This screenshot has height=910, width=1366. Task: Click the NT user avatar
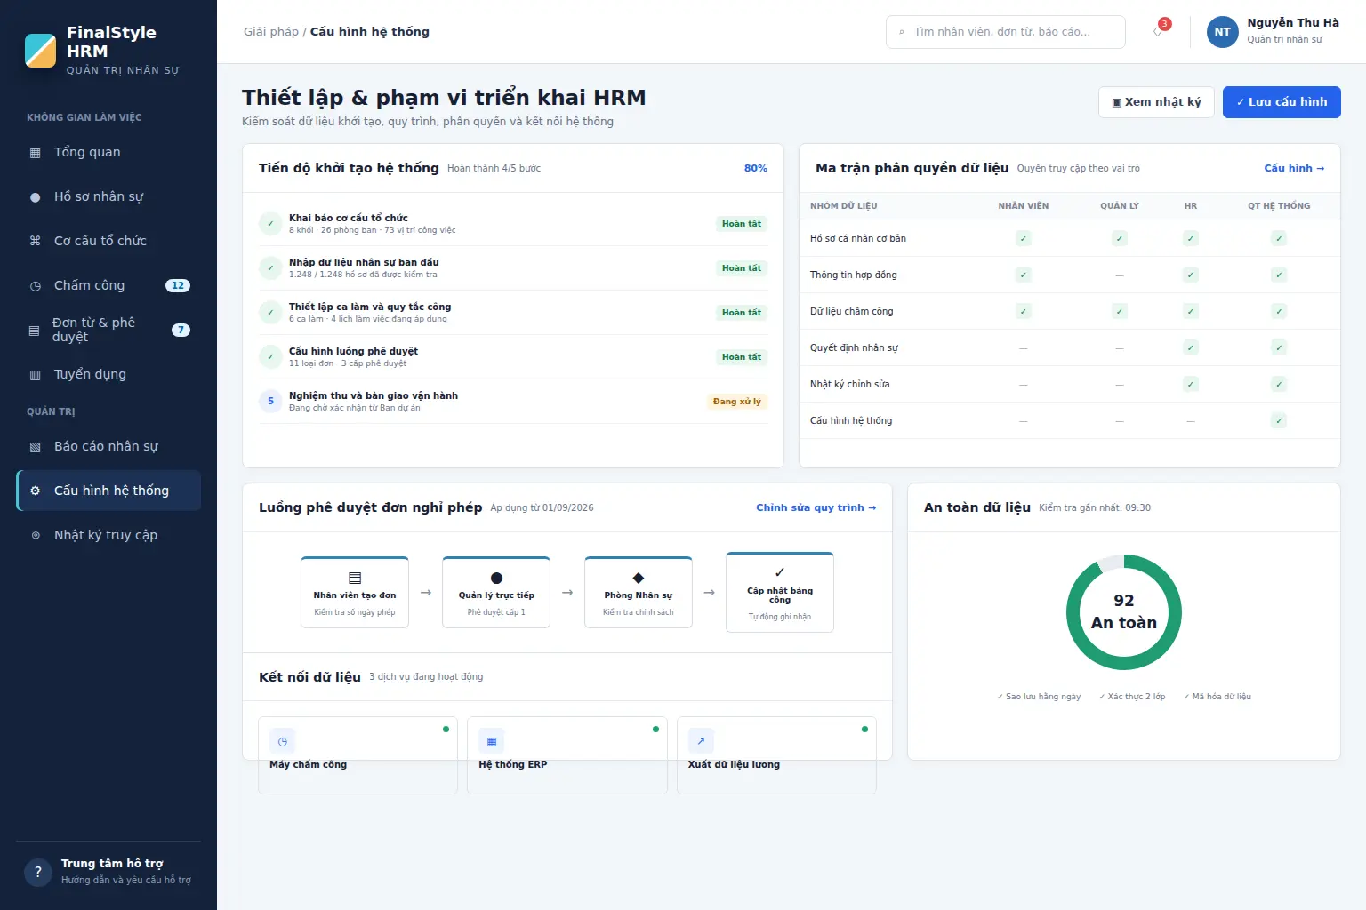[1222, 32]
